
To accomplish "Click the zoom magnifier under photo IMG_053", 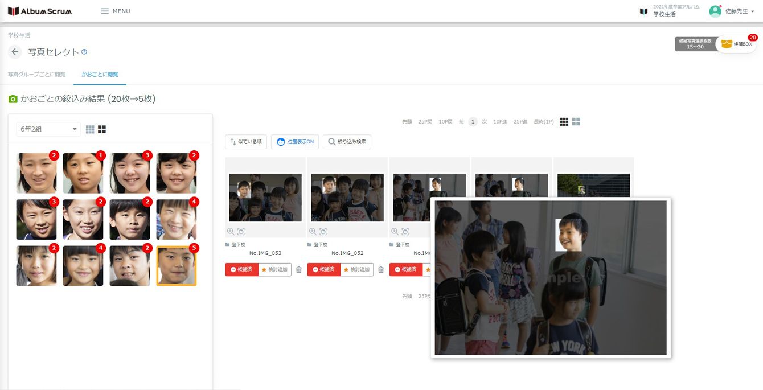I will click(x=231, y=232).
